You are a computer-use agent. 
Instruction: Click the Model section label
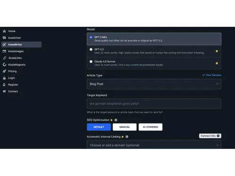tap(91, 29)
